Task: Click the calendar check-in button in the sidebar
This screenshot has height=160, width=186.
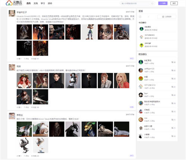Action: [167, 17]
